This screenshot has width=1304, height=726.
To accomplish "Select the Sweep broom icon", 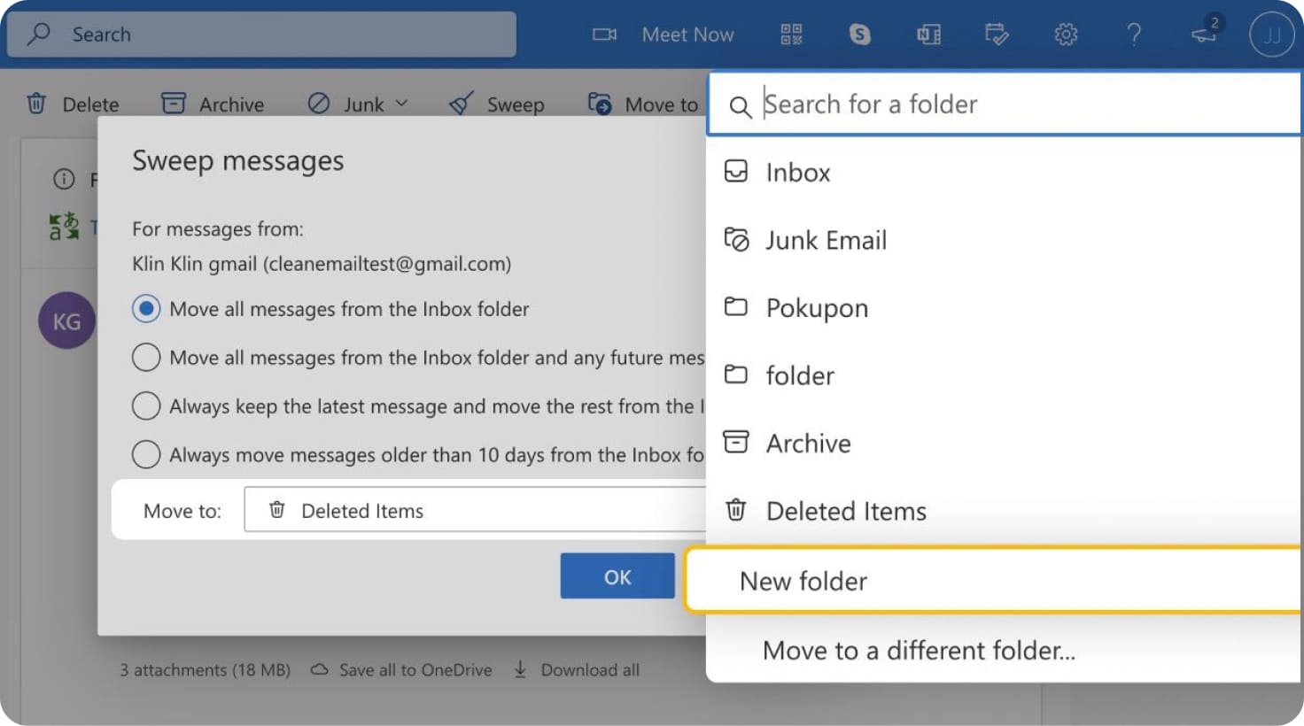I will click(462, 104).
